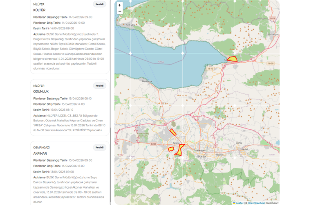327x209 pixels.
Task: Click end date 13/04/2026 18:00
Action: pos(73,166)
